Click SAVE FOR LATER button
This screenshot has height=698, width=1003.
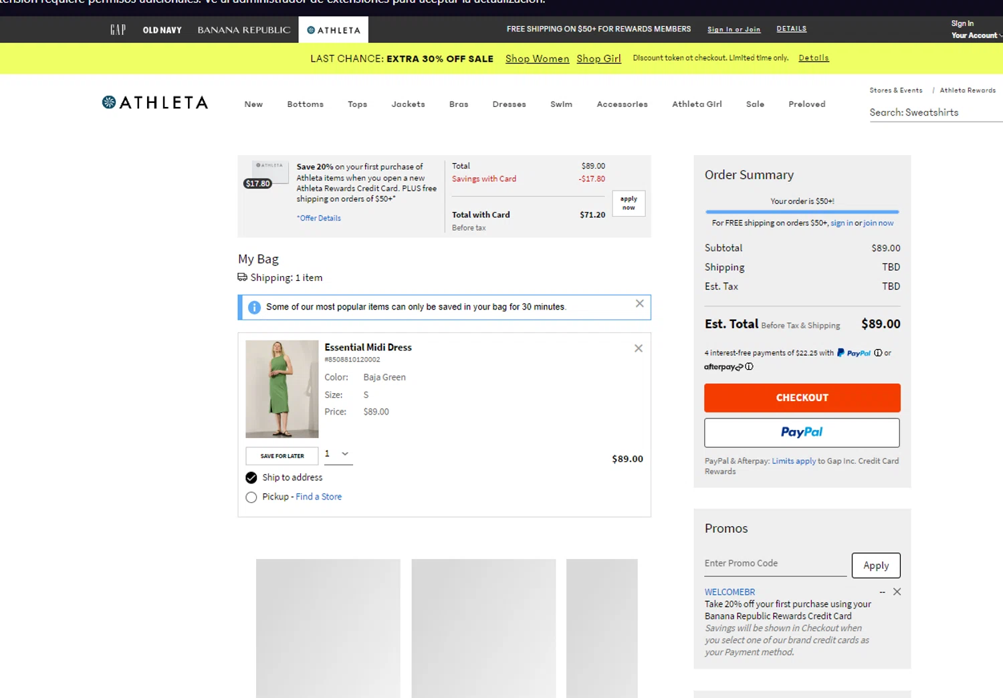(x=282, y=456)
